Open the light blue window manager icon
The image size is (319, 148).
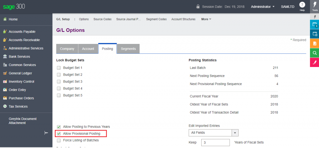click(x=315, y=25)
